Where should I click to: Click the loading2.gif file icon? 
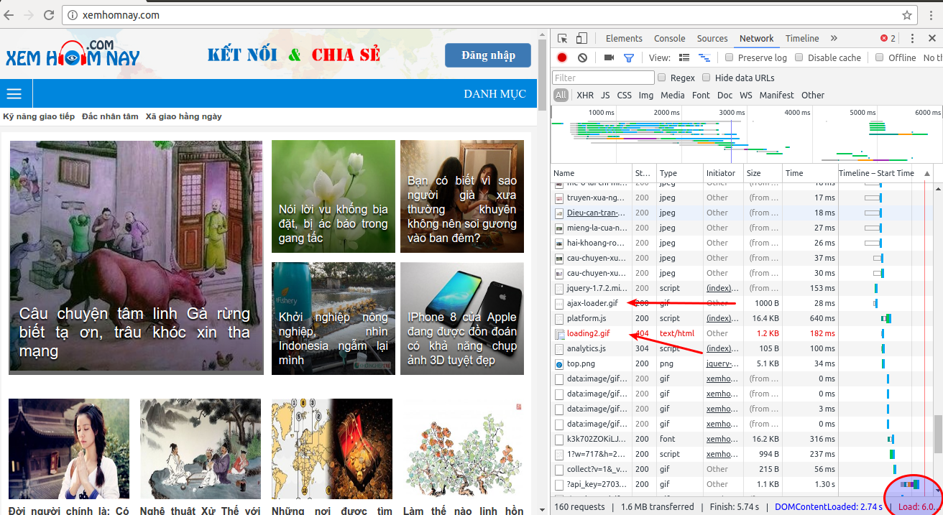(x=558, y=334)
